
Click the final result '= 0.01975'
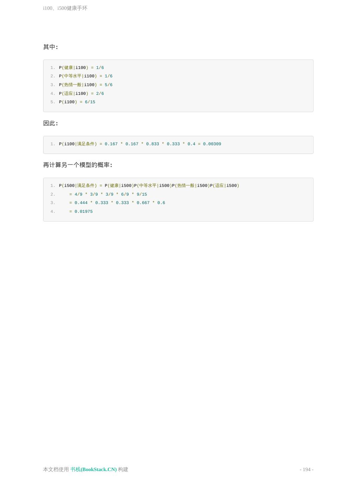coord(81,211)
